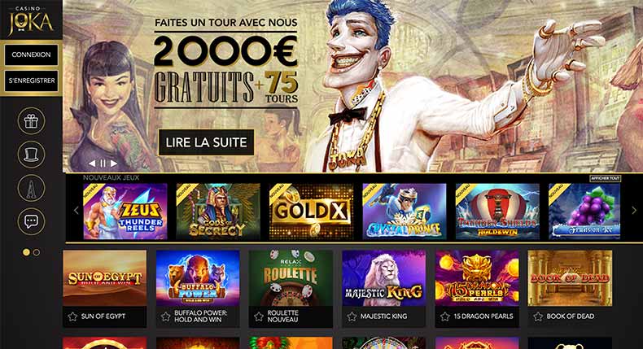Click Lire la suite banner button
This screenshot has height=349, width=643.
click(206, 142)
